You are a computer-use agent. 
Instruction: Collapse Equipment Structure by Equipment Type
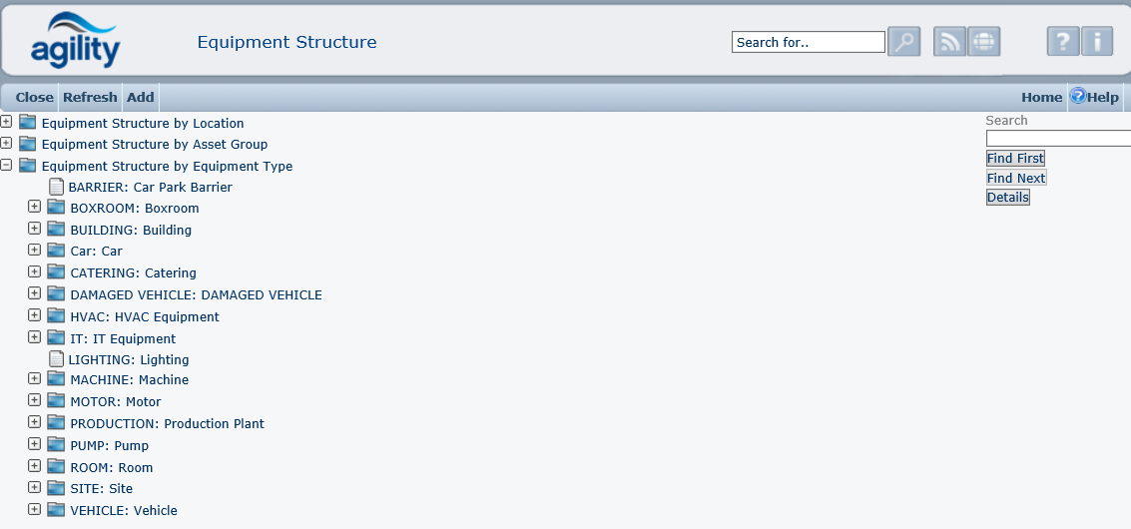(6, 166)
